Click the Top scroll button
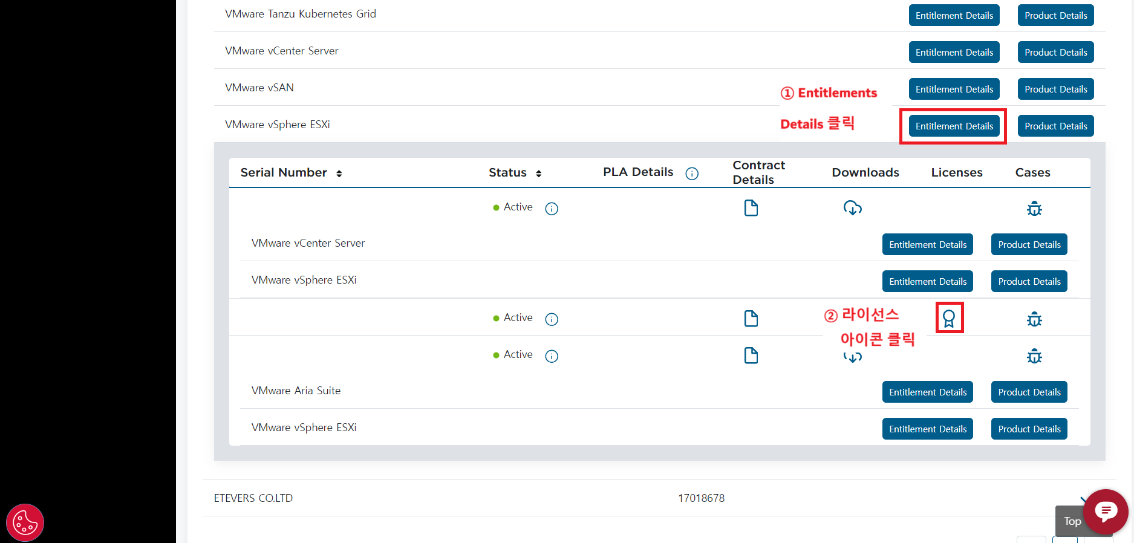The height and width of the screenshot is (543, 1134). (1071, 521)
